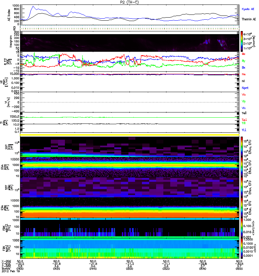Click the -15 tick on B_FIT axis
This screenshot has width=259, height=276.
17,71
